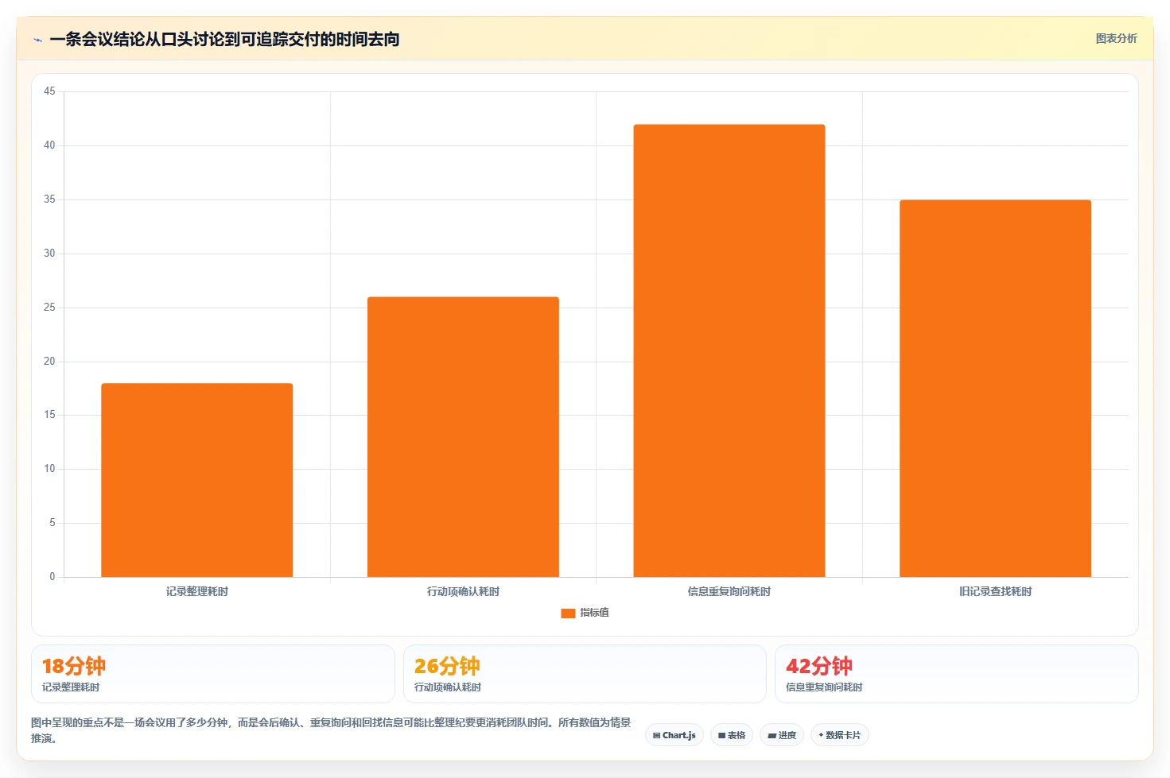The width and height of the screenshot is (1170, 778).
Task: Click the 信息重复询问耗时 bar in chart
Action: (x=729, y=350)
